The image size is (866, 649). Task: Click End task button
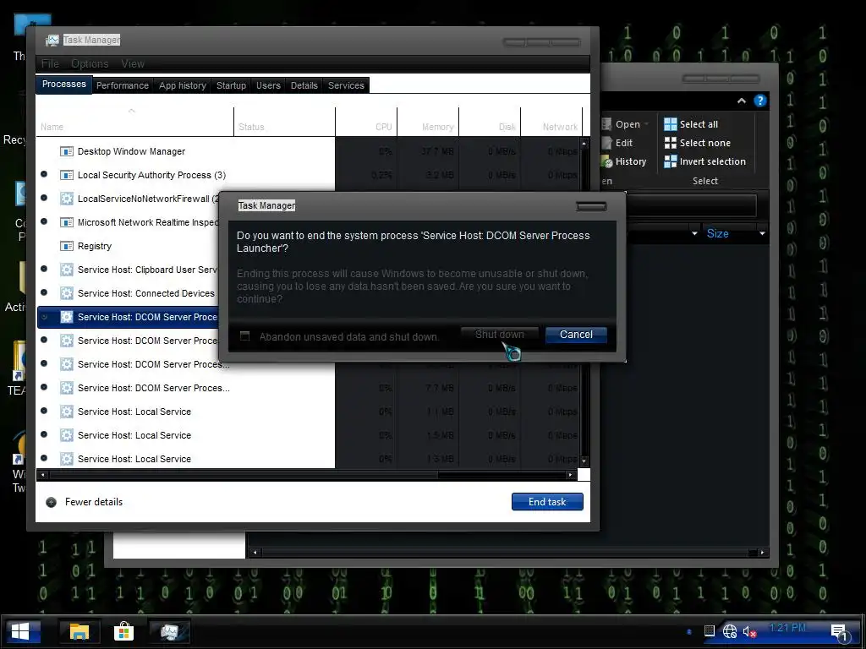pos(547,502)
